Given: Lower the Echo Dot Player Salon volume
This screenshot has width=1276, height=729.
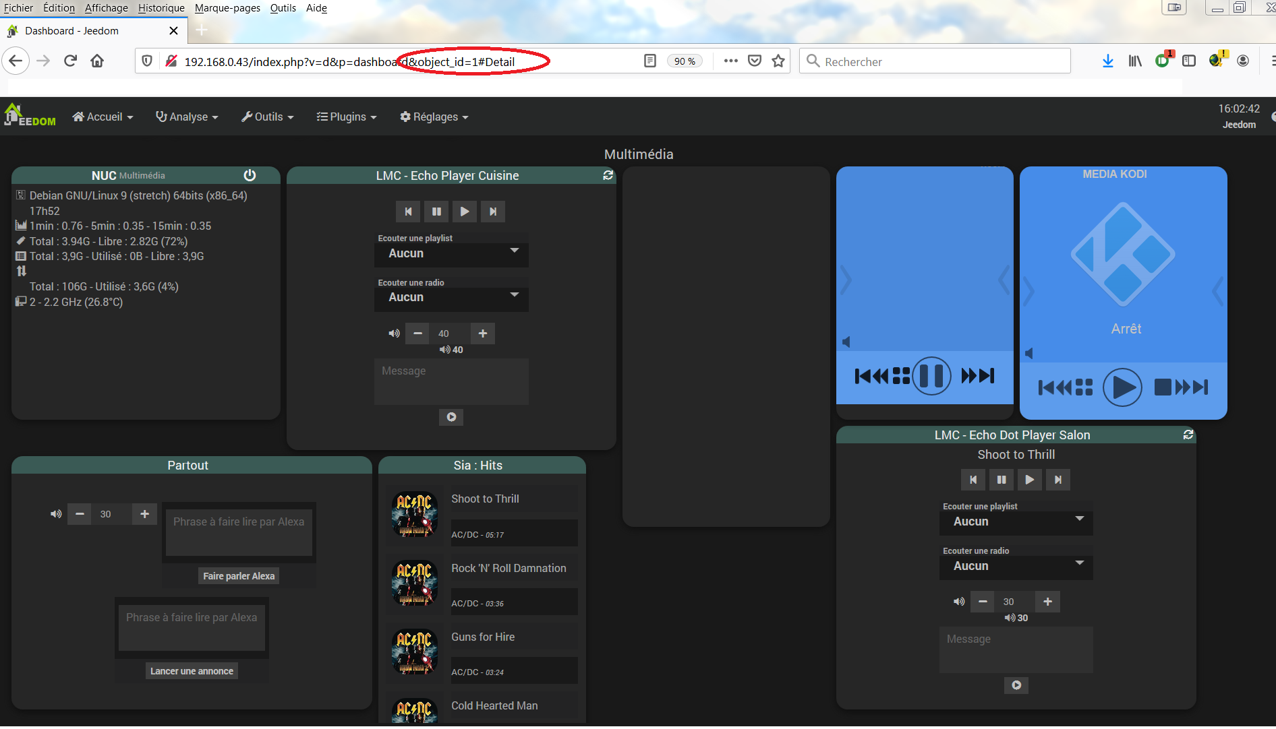Looking at the screenshot, I should (x=983, y=602).
